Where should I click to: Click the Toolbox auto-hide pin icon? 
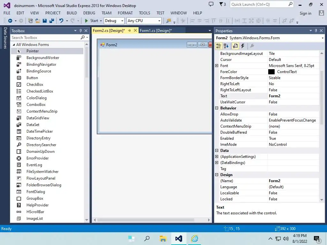[x=80, y=31]
